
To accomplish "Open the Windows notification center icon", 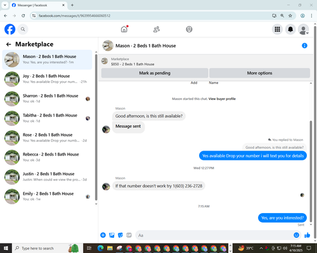I will pos(309,248).
